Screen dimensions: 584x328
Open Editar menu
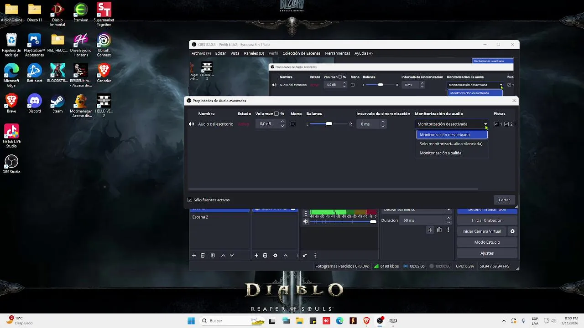pyautogui.click(x=221, y=53)
